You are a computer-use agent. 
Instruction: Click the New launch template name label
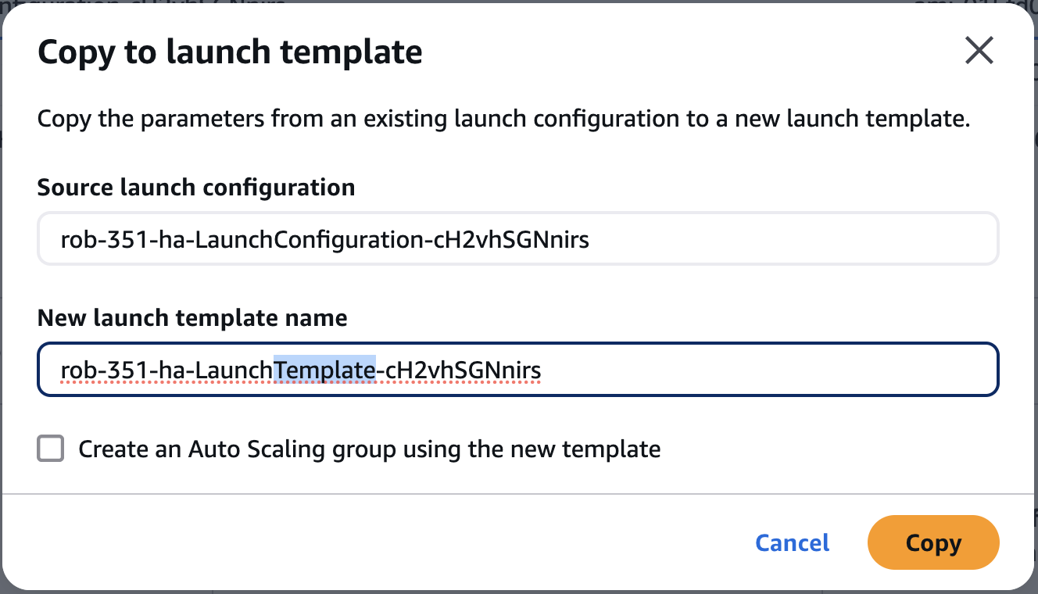click(x=191, y=317)
